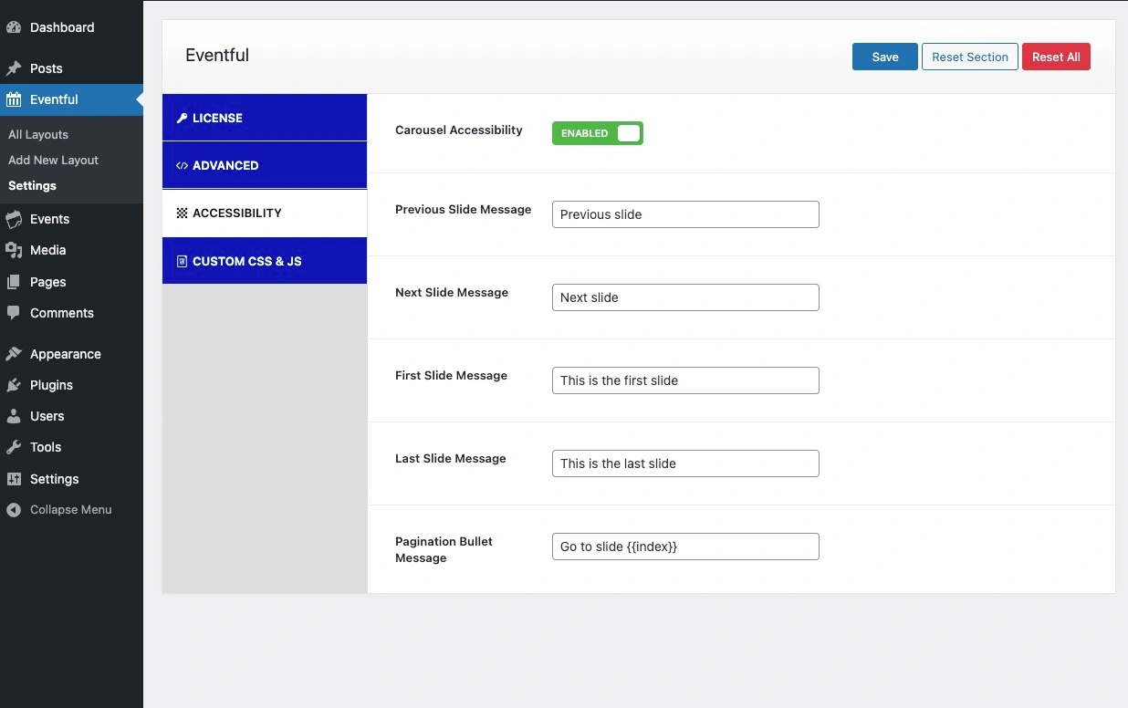Image resolution: width=1128 pixels, height=708 pixels.
Task: Focus the Next Slide Message field
Action: [x=685, y=297]
